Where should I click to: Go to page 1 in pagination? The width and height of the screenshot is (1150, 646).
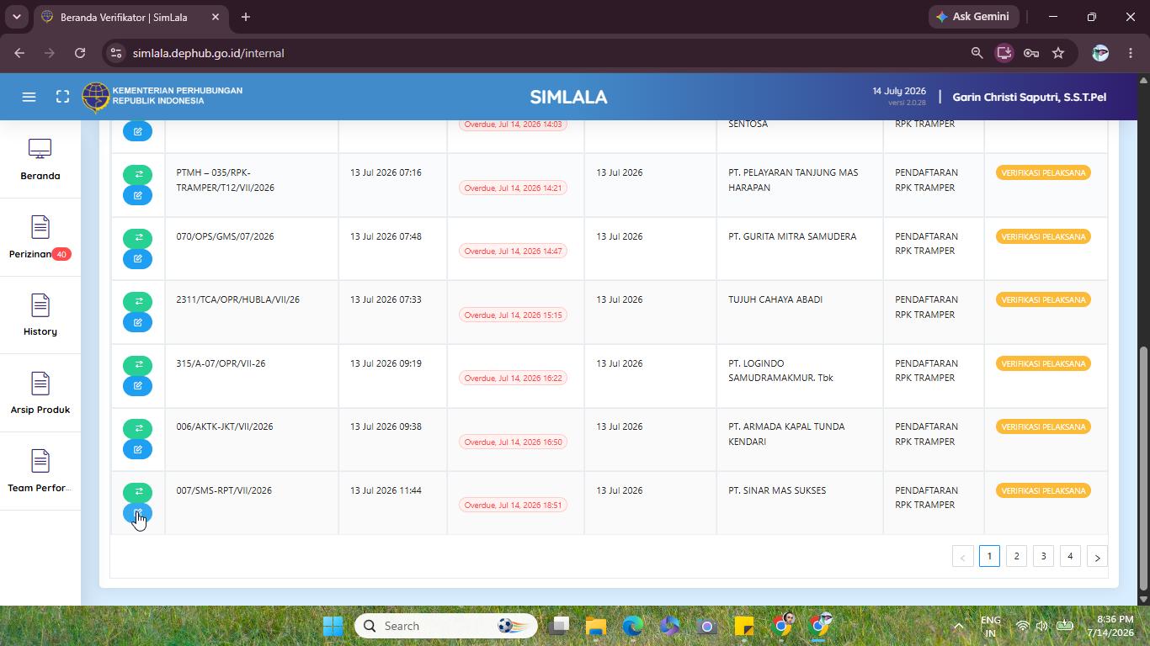pyautogui.click(x=989, y=557)
